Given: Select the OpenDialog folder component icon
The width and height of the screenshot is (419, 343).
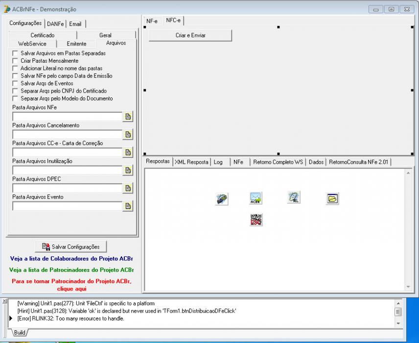Looking at the screenshot, I should [x=332, y=198].
